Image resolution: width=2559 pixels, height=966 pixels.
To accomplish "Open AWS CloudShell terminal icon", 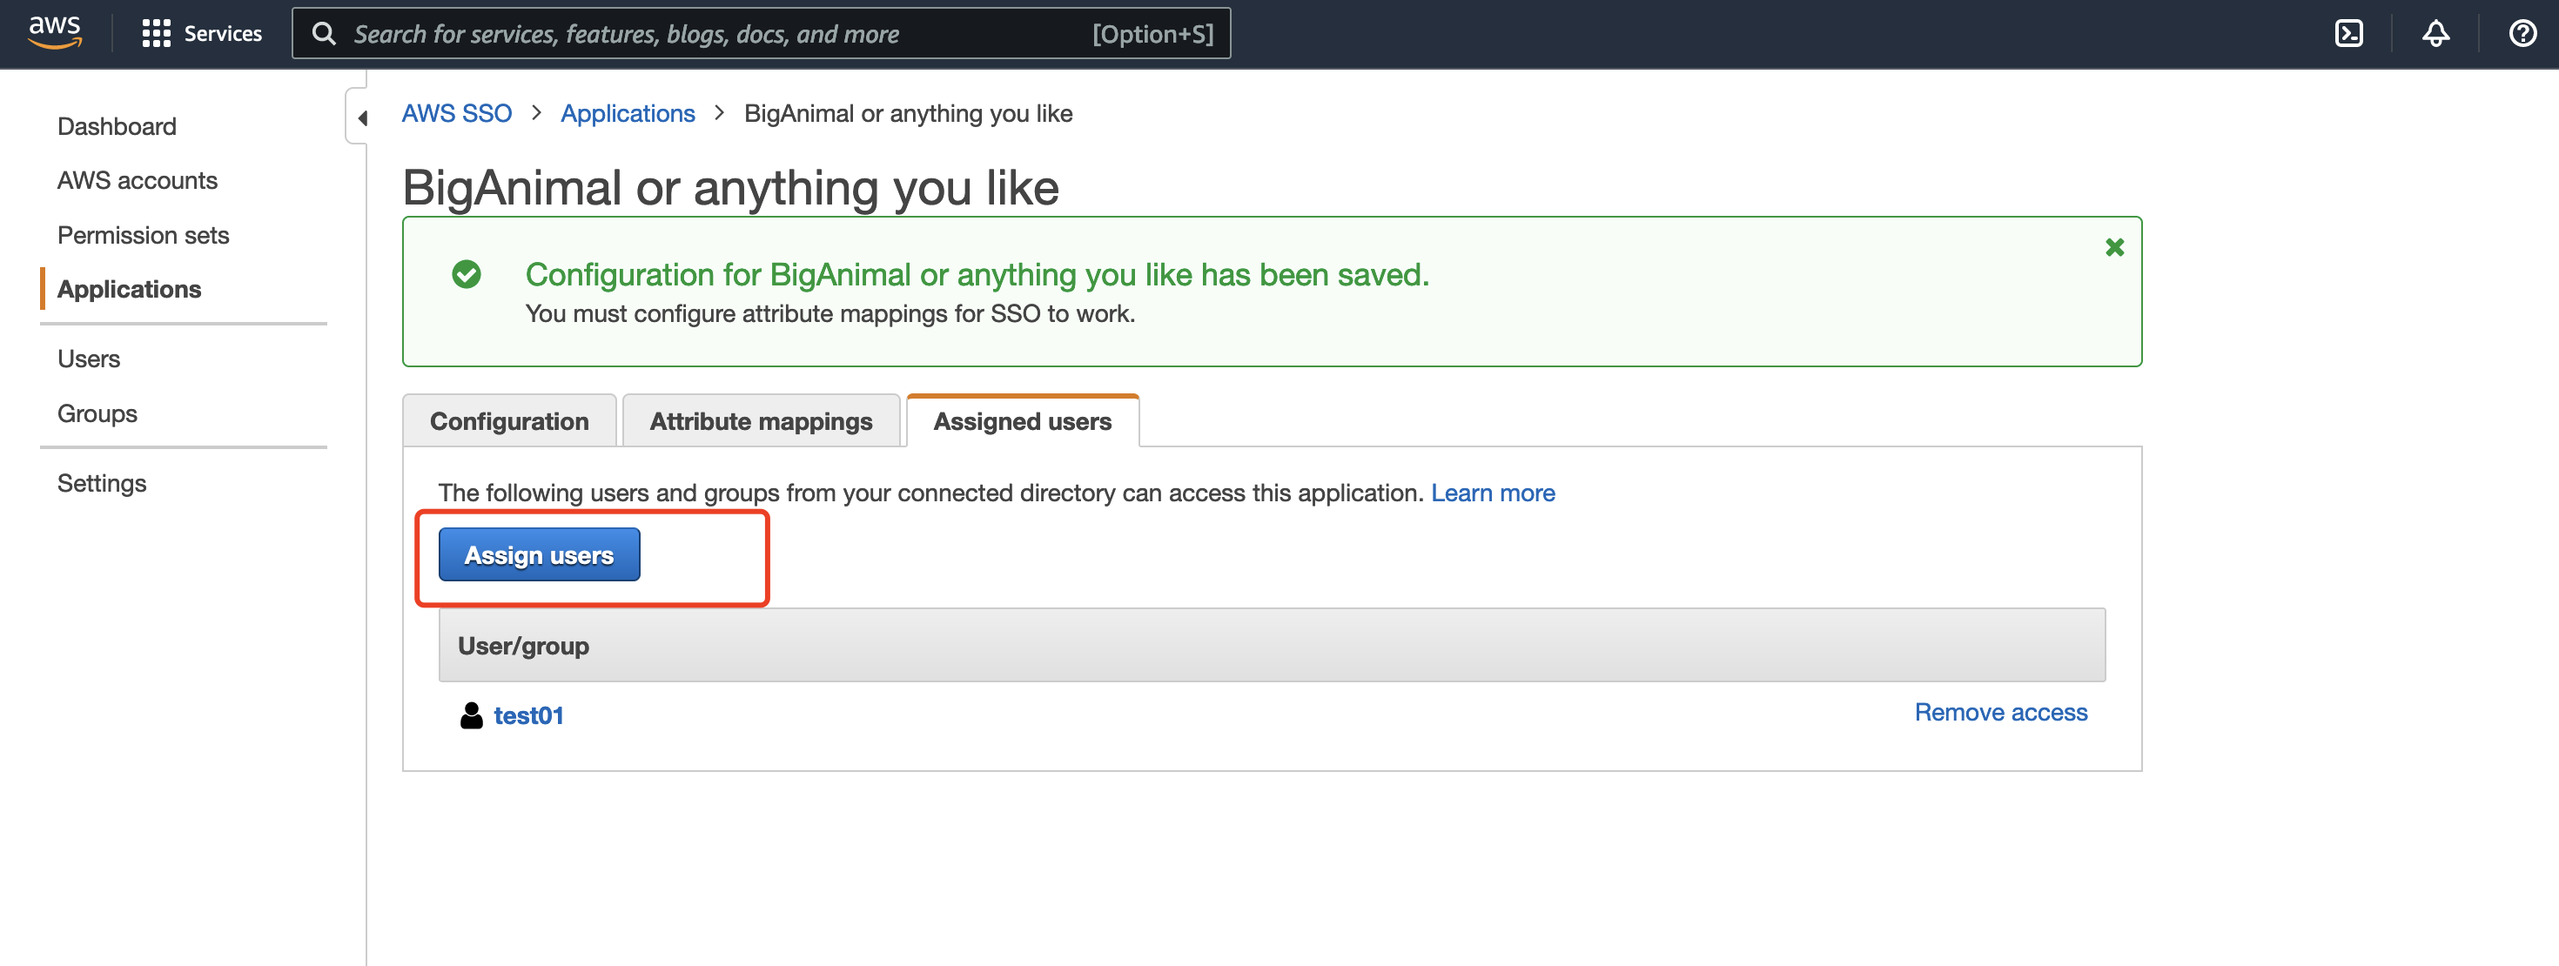I will point(2348,34).
